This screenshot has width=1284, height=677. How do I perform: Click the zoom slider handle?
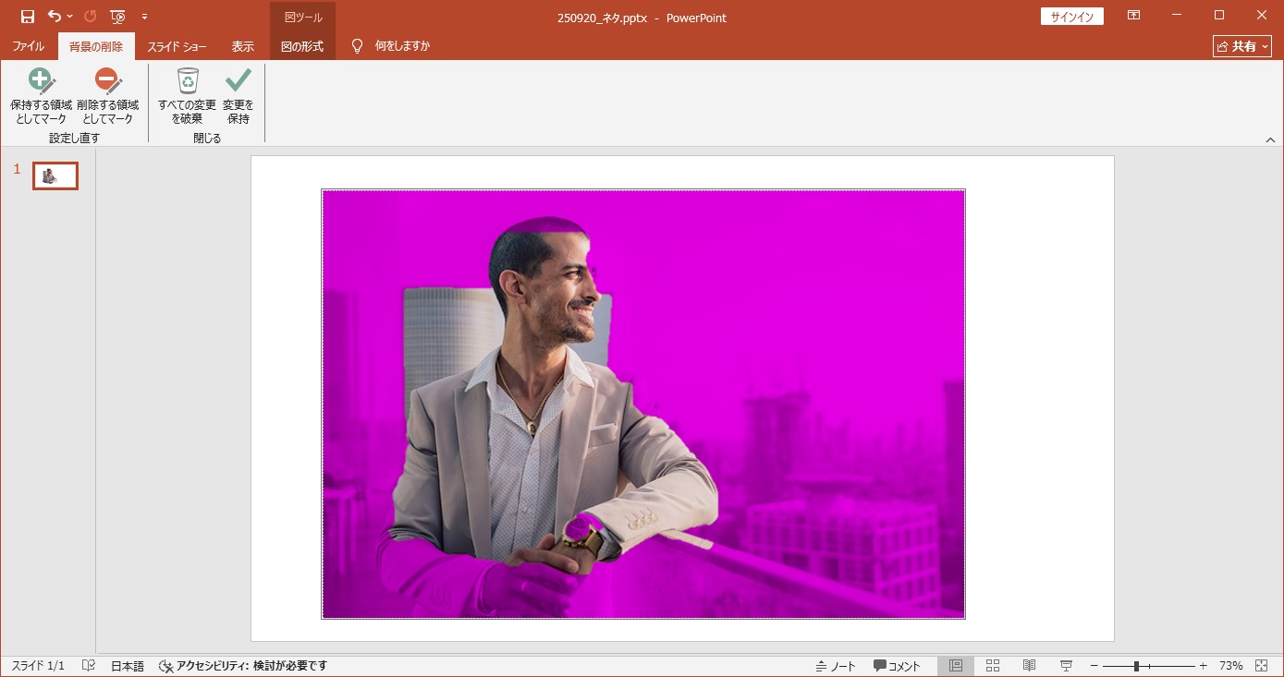(1136, 666)
